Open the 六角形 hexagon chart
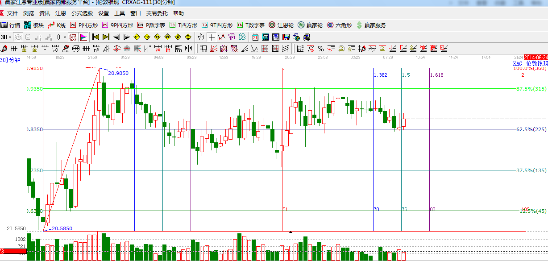 [339, 25]
